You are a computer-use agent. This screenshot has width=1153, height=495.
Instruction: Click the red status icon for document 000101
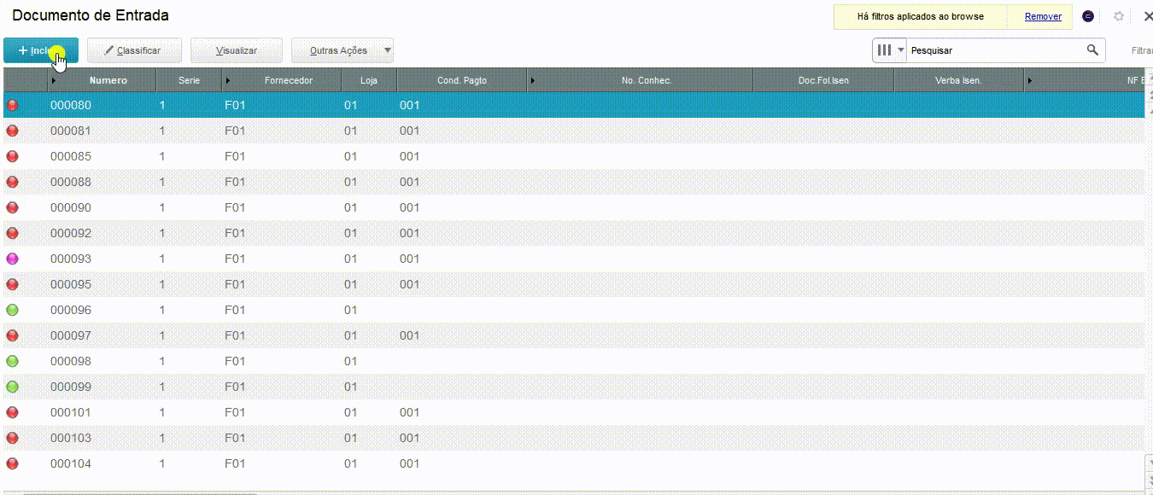12,412
